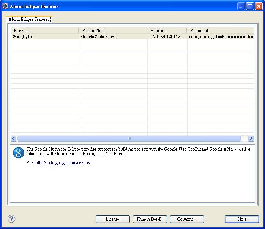This screenshot has height=229, width=265.
Task: Click the Google Plugin description text
Action: [139, 151]
